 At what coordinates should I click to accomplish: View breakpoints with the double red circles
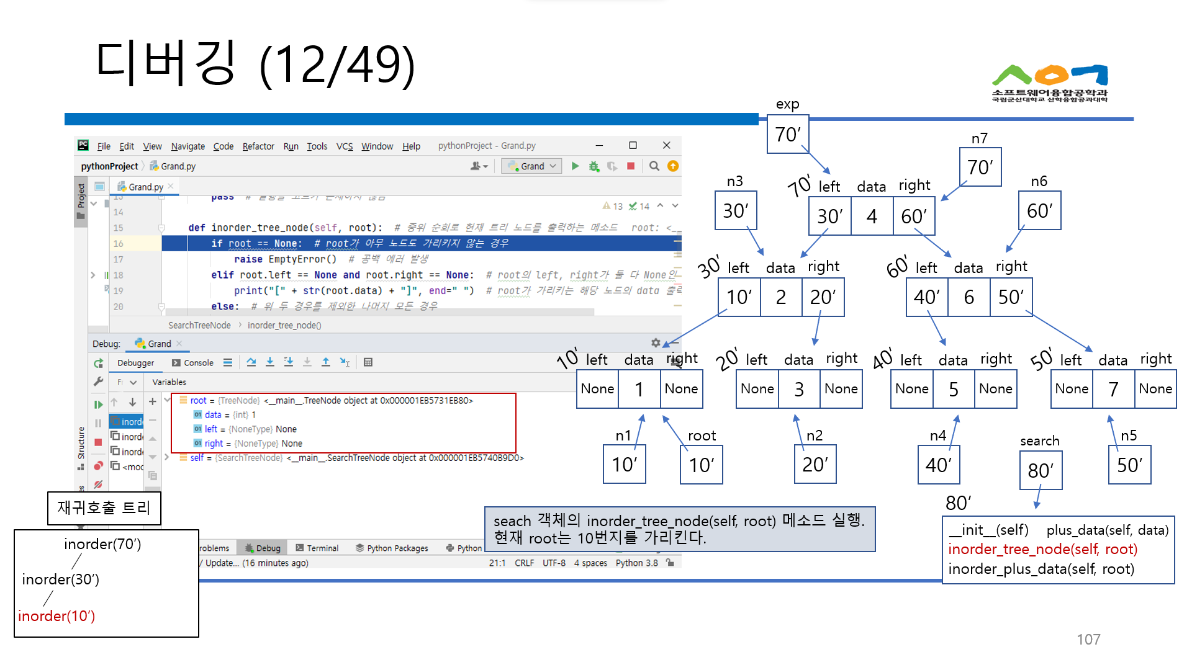coord(98,466)
